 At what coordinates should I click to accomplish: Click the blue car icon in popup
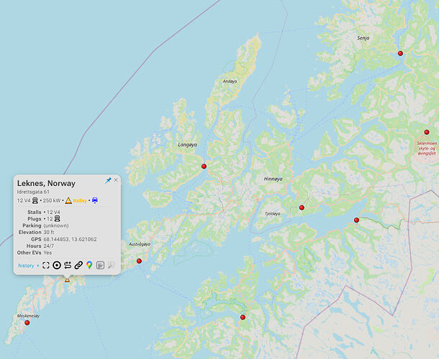pyautogui.click(x=95, y=200)
